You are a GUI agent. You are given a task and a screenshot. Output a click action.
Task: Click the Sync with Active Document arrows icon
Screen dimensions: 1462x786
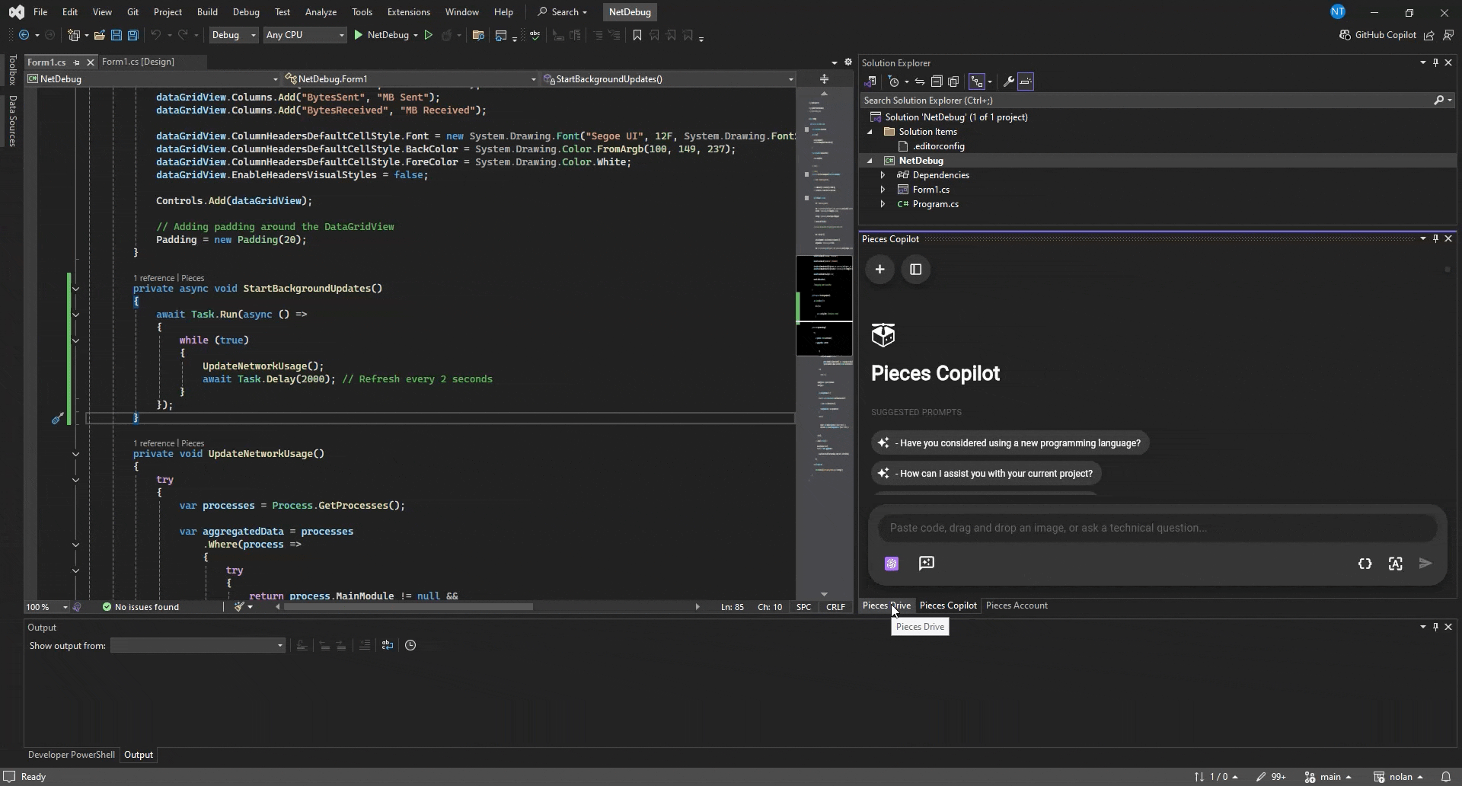click(920, 81)
